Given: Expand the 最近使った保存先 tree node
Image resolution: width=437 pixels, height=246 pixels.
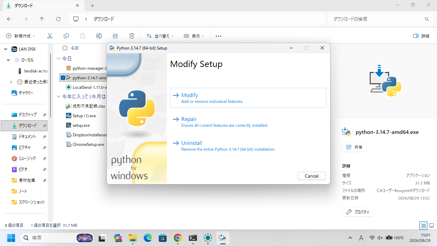Looking at the screenshot, I should tap(11, 82).
